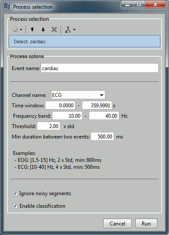Viewport: 169px width, 235px height.
Task: Toggle Ignore noisy segments checkbox
Action: (x=15, y=193)
